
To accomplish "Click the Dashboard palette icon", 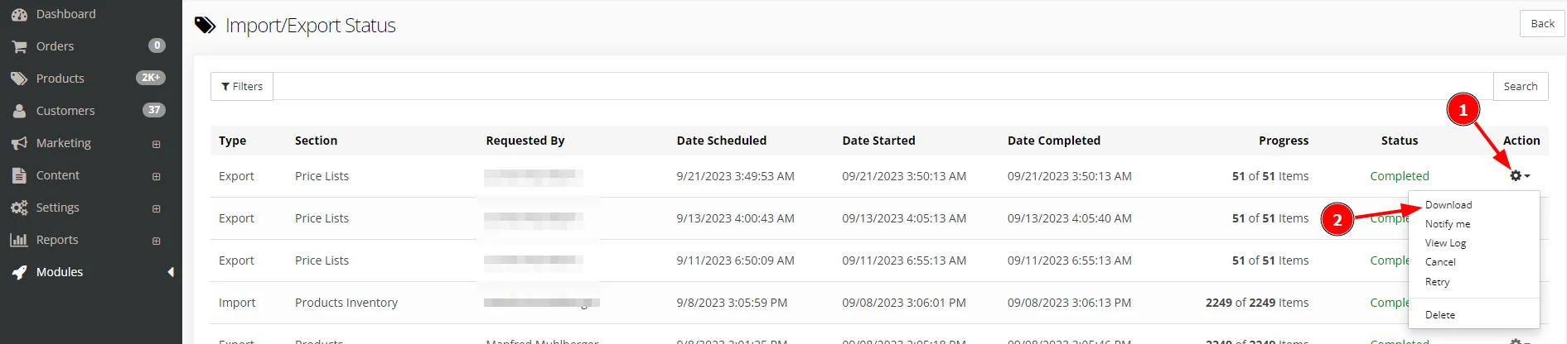I will pos(19,14).
